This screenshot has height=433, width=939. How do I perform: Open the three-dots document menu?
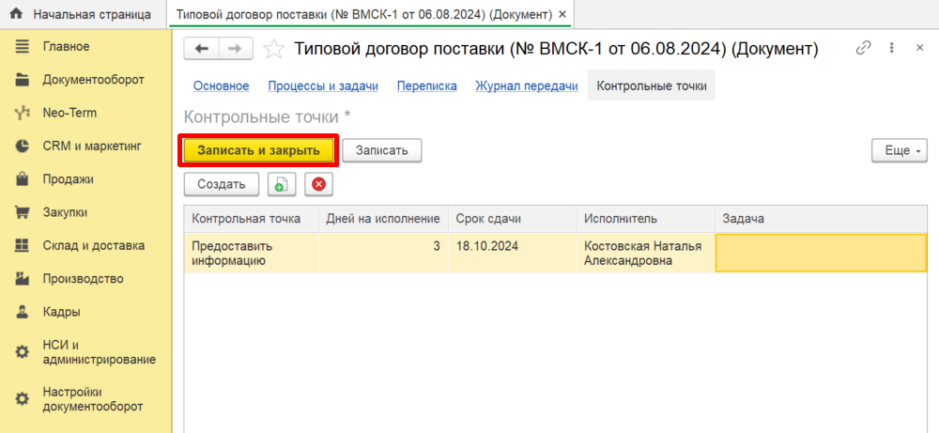(x=892, y=48)
